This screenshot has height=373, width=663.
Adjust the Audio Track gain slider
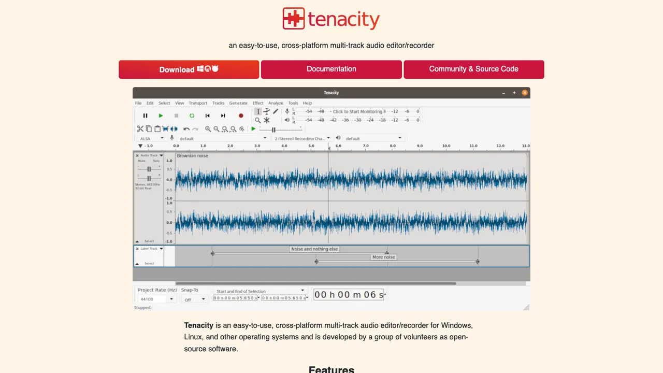pyautogui.click(x=149, y=169)
